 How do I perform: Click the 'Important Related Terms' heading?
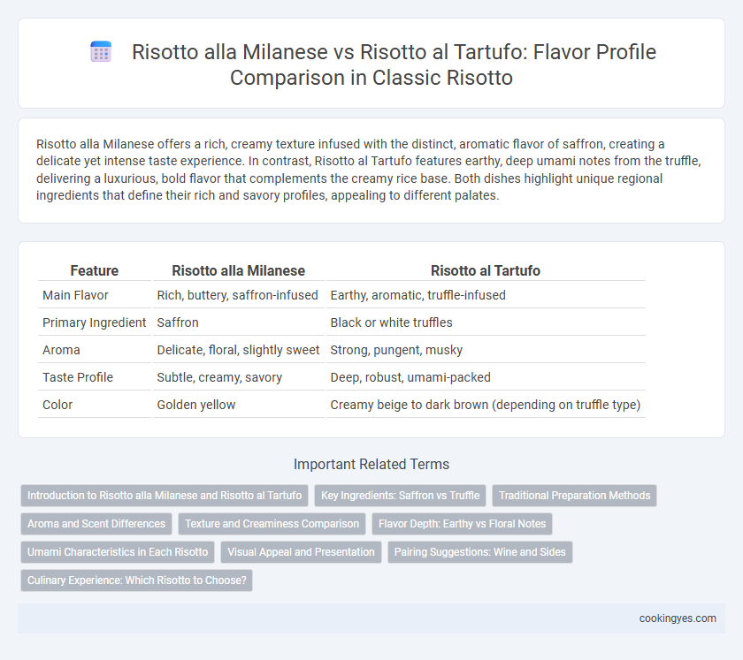click(x=371, y=465)
